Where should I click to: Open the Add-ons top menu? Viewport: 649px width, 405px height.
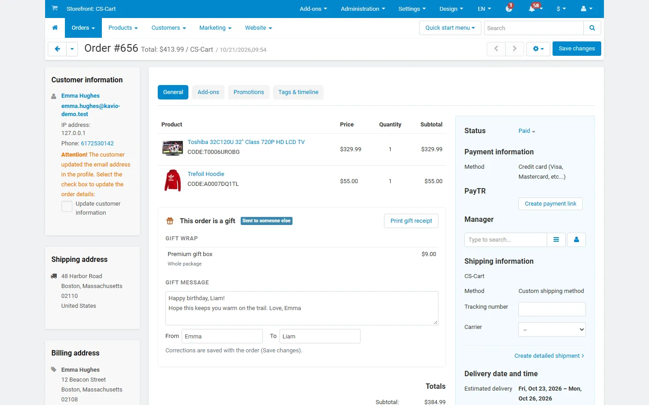coord(313,9)
